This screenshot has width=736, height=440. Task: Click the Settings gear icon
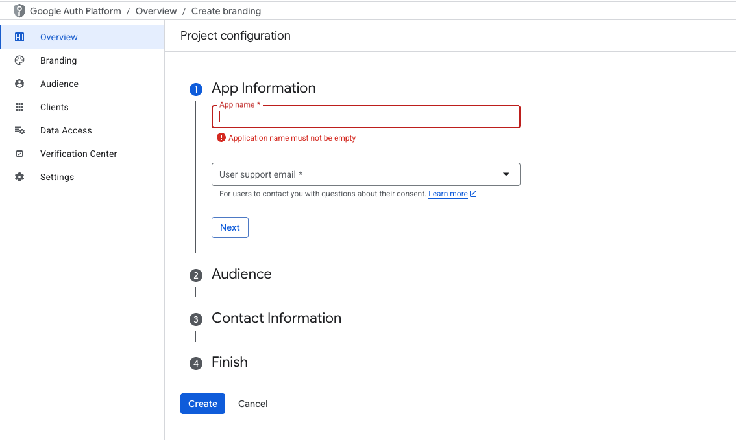19,177
